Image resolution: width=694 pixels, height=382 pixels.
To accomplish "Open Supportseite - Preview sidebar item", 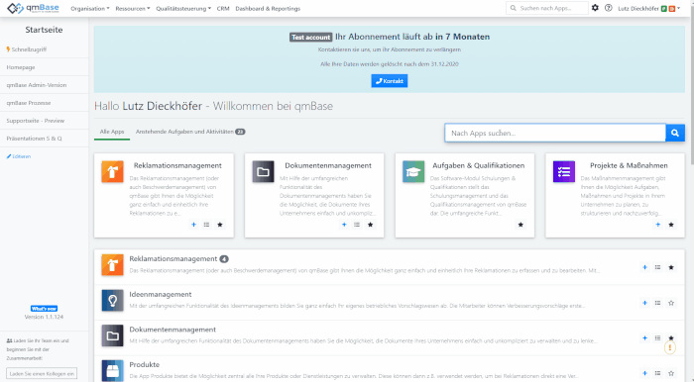I will (36, 121).
